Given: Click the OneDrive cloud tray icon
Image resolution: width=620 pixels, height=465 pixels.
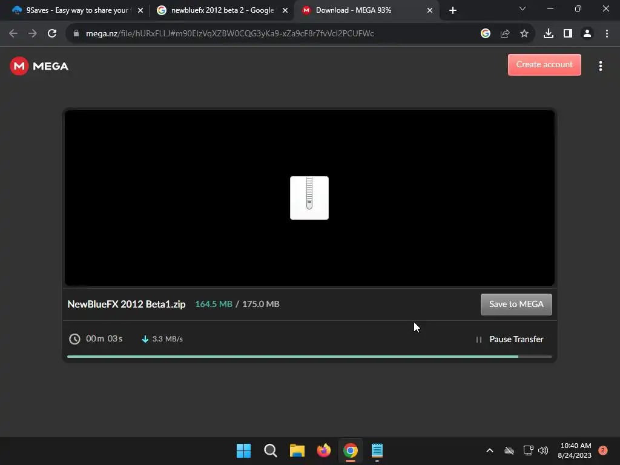Looking at the screenshot, I should [x=509, y=450].
